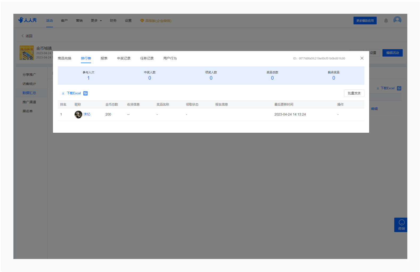Viewport: 420px width, 272px height.
Task: Open the 财务 menu
Action: 113,20
